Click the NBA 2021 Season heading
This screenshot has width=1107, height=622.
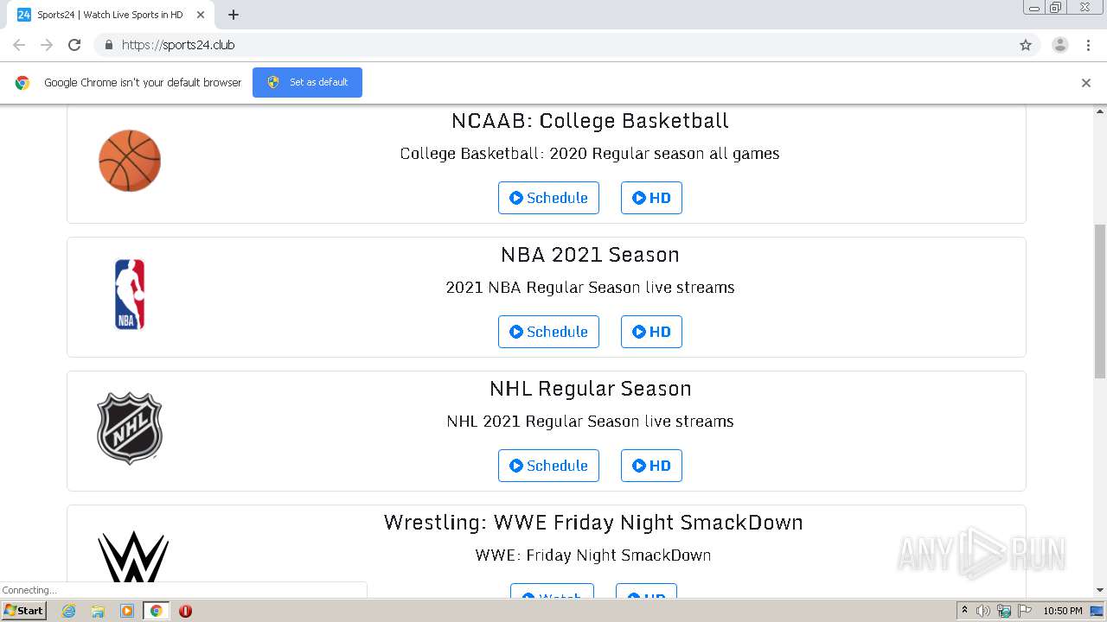pos(590,255)
